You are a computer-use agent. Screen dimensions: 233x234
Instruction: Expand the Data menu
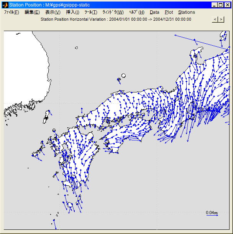(x=154, y=12)
